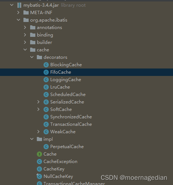Click the PerpetualCache class icon
173x185 pixels.
(46, 147)
